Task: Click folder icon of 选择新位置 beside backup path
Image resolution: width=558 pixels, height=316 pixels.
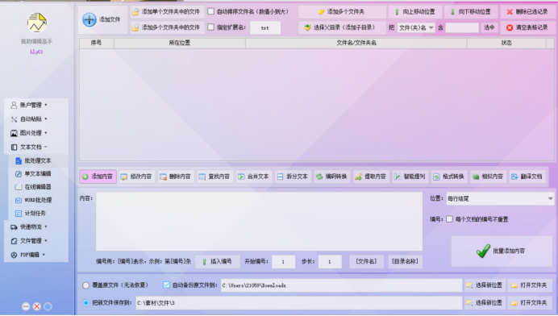Action: (469, 285)
